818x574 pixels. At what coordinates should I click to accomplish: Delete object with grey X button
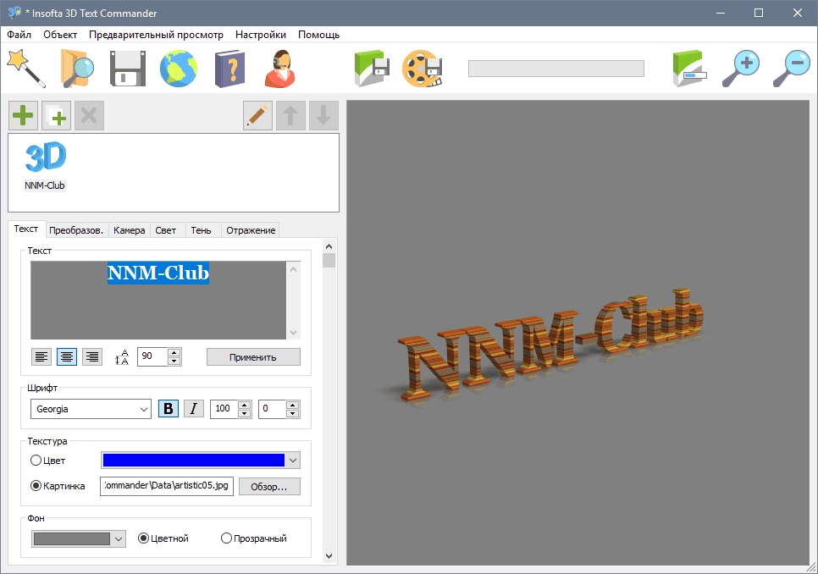tap(89, 116)
